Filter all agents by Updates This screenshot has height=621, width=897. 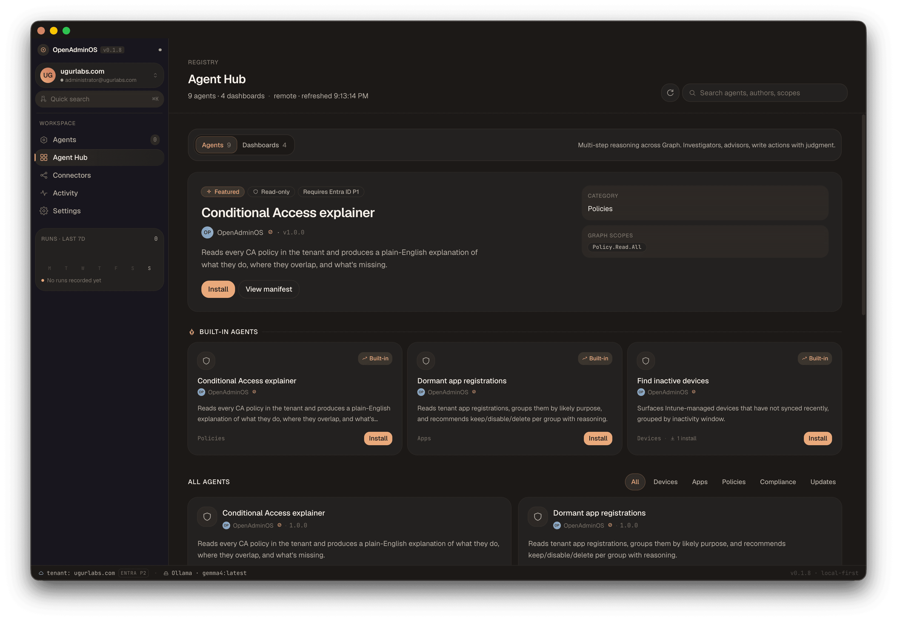point(823,482)
